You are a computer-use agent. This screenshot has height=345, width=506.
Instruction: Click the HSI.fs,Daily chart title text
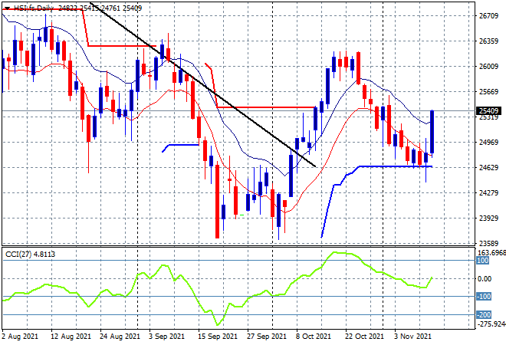[33, 8]
